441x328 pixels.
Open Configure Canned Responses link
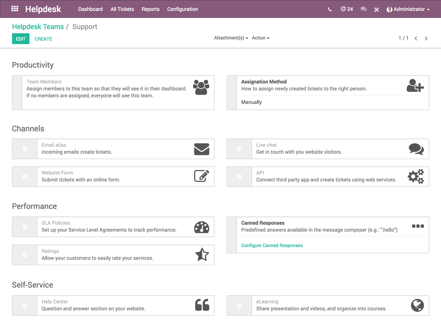pos(272,245)
